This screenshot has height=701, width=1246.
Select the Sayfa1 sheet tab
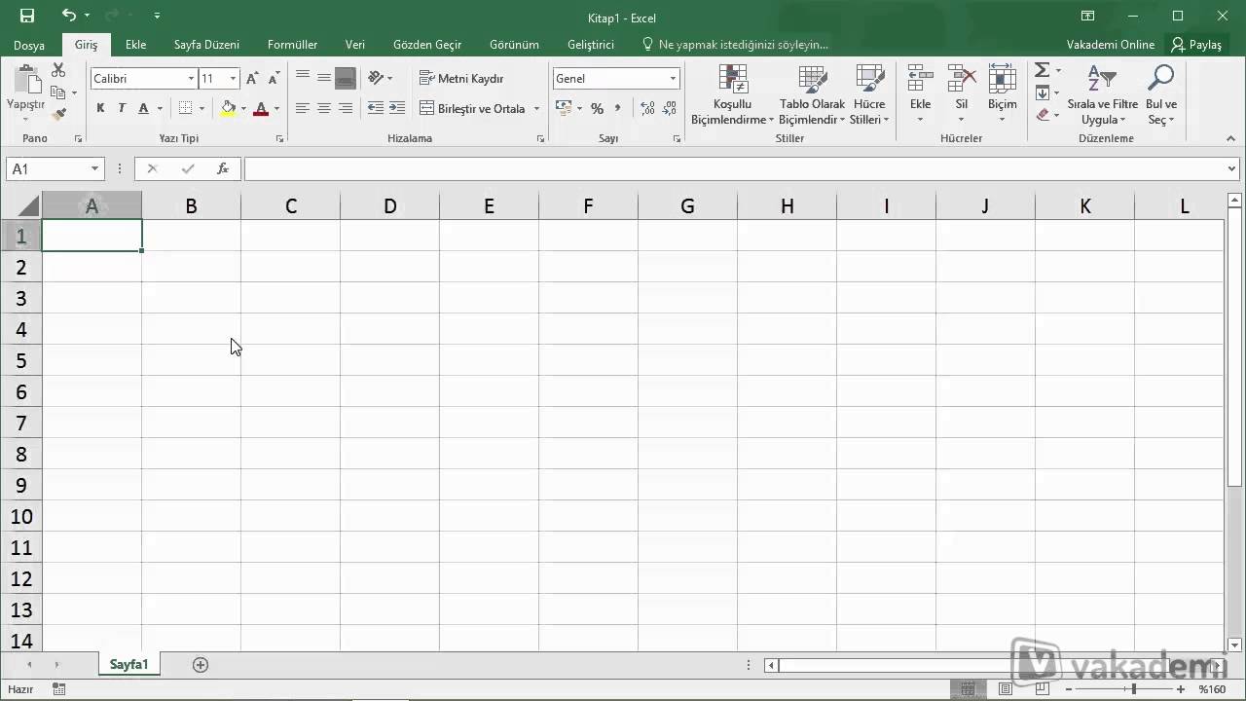click(128, 664)
